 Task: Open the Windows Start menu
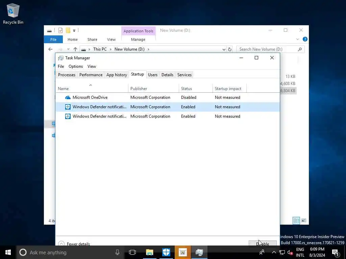[8, 252]
